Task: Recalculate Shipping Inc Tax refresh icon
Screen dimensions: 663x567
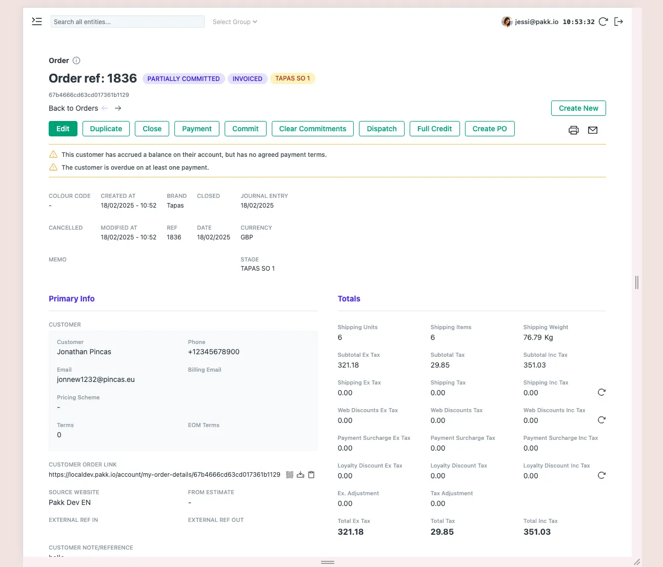Action: (601, 392)
